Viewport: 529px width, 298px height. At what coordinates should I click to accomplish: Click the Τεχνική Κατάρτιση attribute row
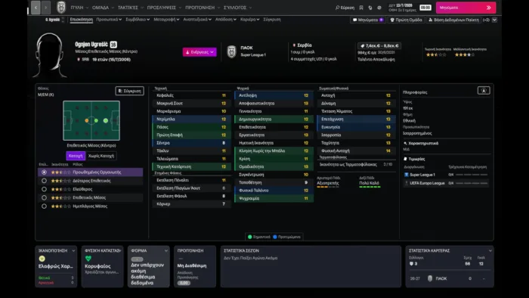pyautogui.click(x=191, y=166)
